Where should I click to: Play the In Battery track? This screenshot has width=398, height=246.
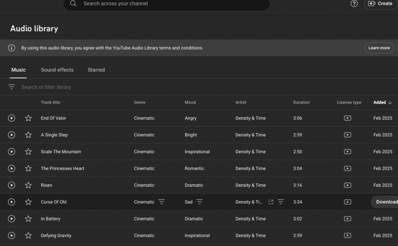(x=11, y=218)
